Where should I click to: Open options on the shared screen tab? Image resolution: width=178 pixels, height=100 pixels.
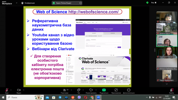pos(80,3)
